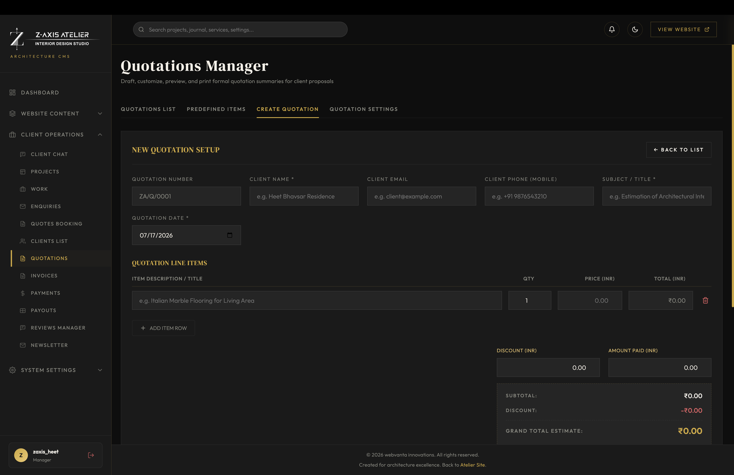This screenshot has width=734, height=475.
Task: Click the Quotes Booking document icon
Action: pyautogui.click(x=23, y=224)
